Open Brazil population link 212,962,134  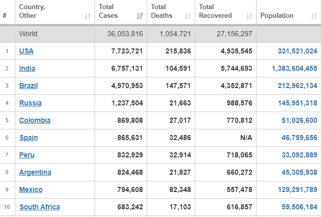[x=297, y=86]
